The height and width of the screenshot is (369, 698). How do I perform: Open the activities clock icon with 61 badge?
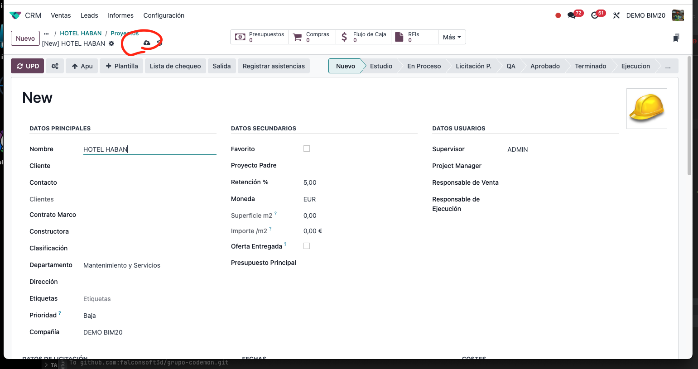pos(595,15)
